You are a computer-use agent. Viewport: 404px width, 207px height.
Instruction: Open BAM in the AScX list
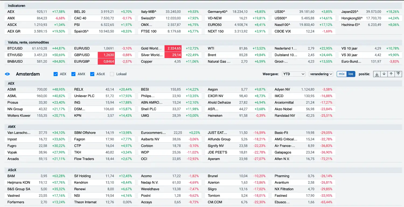coord(11,176)
